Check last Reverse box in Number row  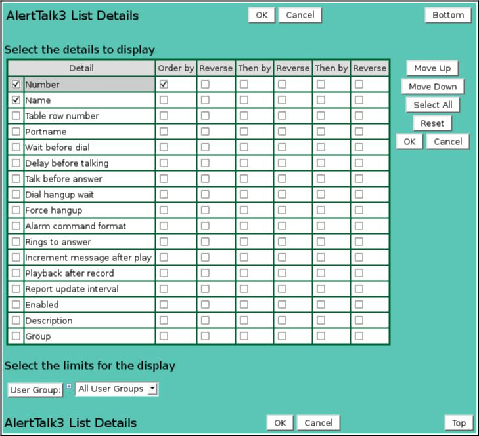[359, 84]
